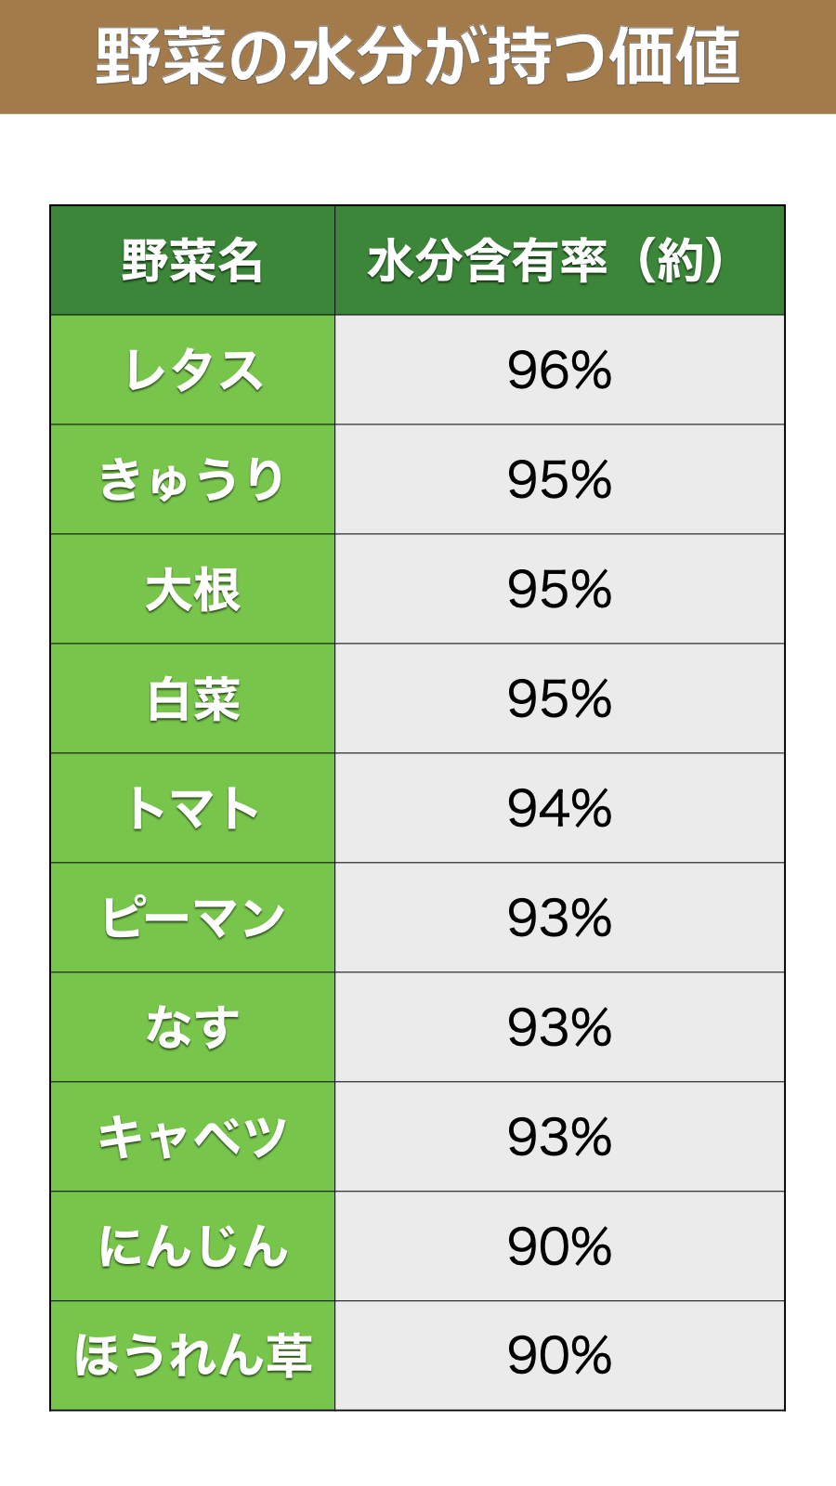Image resolution: width=836 pixels, height=1486 pixels.
Task: Select the ピーマン name cell
Action: [192, 919]
